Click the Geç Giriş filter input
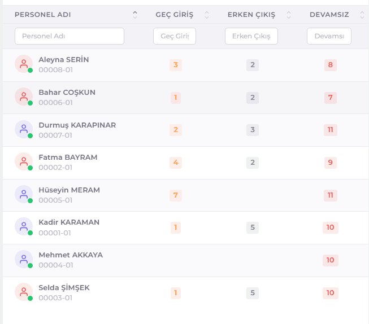Screen dimensions: 369x324 (x=175, y=36)
